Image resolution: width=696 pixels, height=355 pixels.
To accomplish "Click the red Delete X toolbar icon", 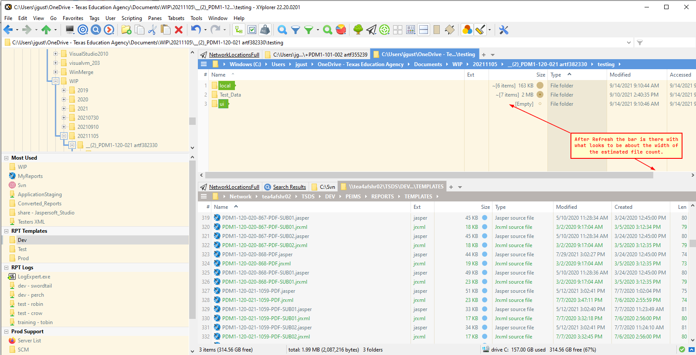I will pyautogui.click(x=179, y=30).
